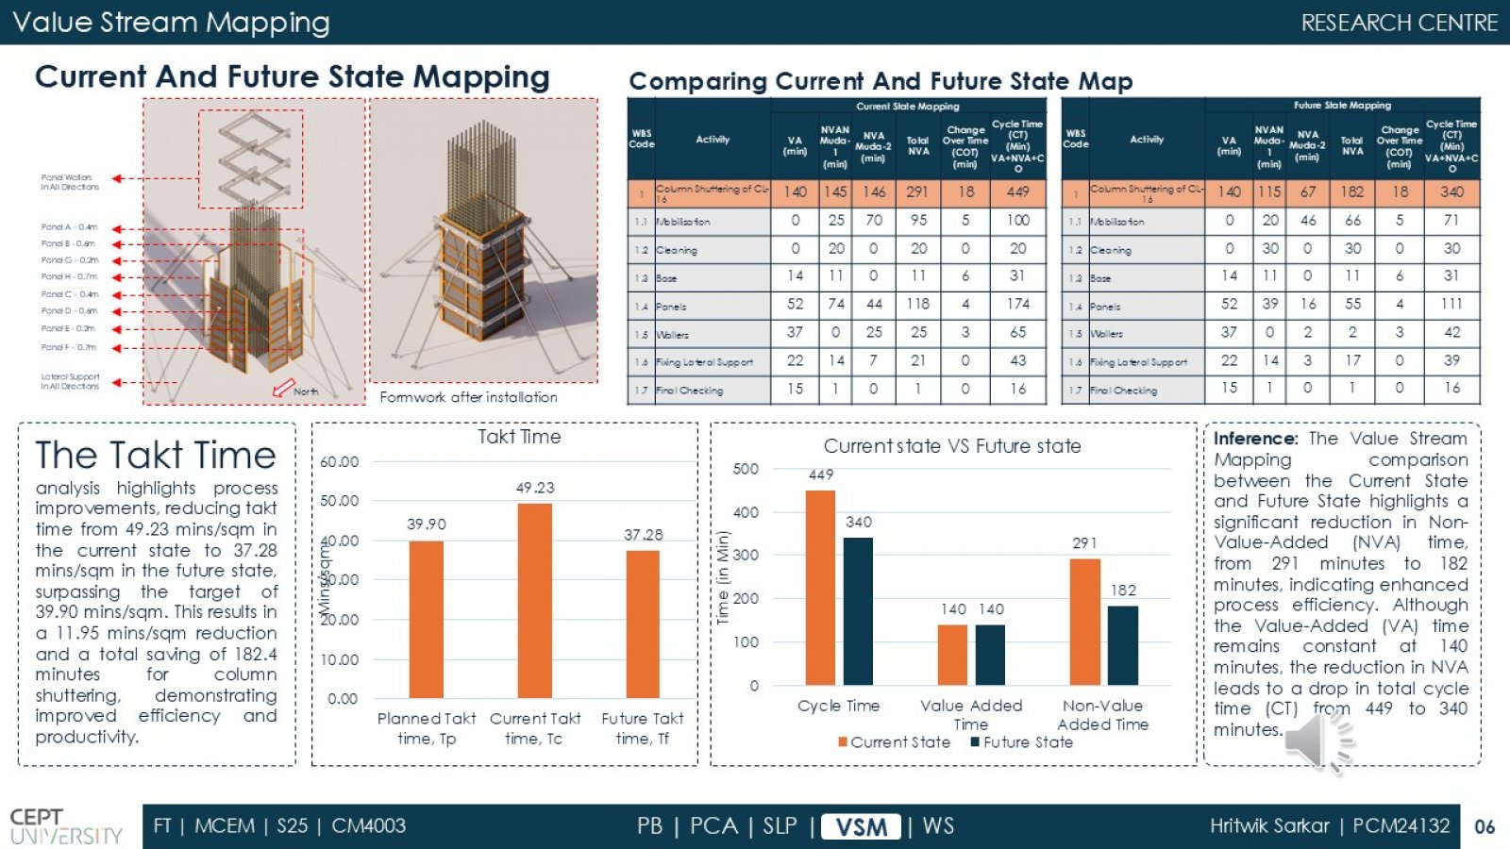Click the dark blue Non-Value Added bar labeled 182

click(x=1123, y=645)
